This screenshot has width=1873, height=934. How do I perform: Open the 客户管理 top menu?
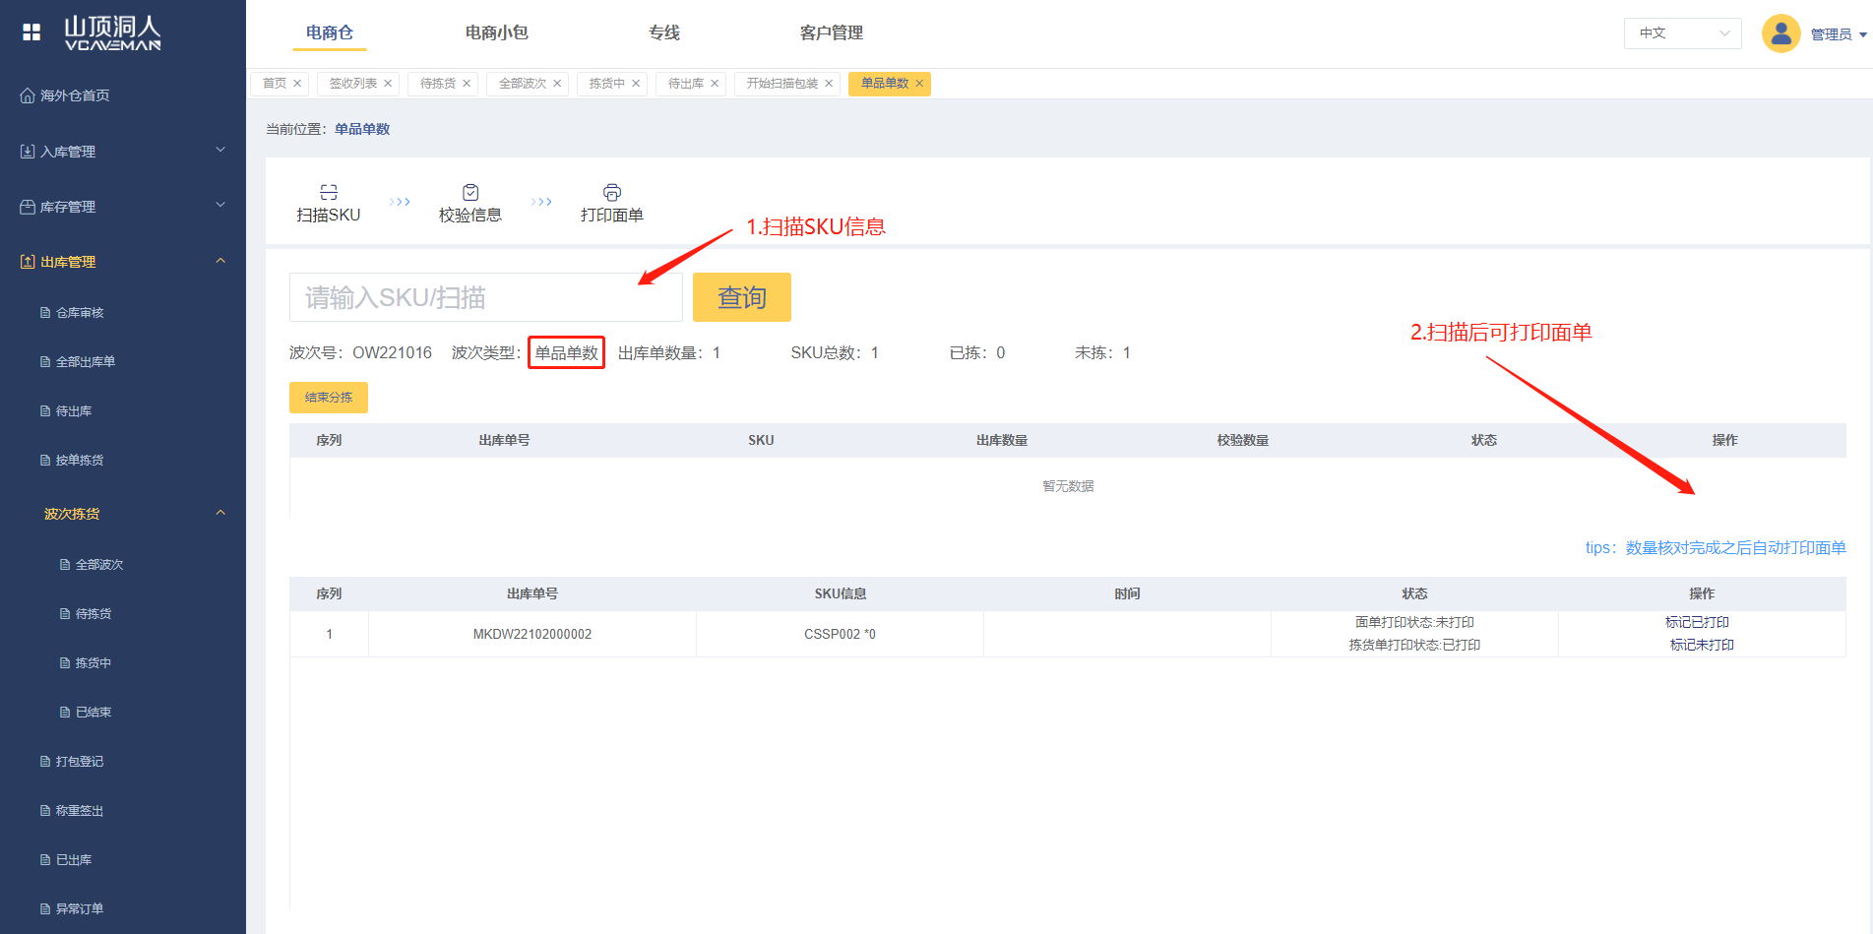click(831, 32)
